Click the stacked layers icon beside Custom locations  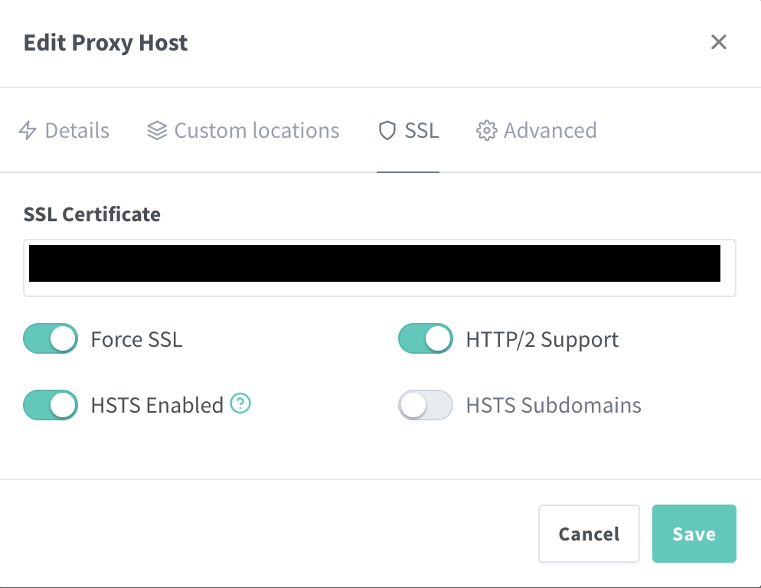(x=157, y=131)
